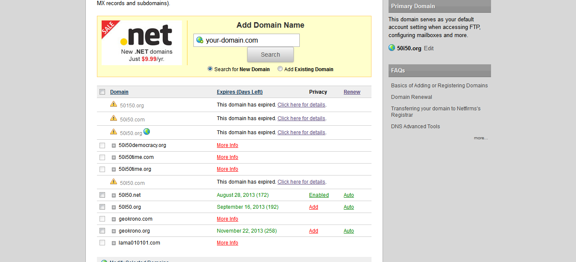Image resolution: width=576 pixels, height=262 pixels.
Task: Select the Search for New Domain radio
Action: click(210, 69)
